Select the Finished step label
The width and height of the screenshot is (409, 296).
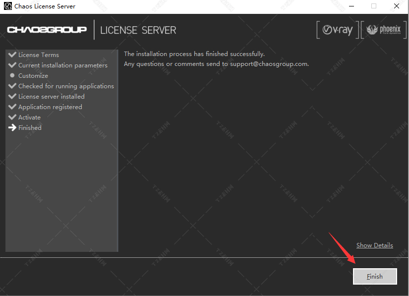point(30,128)
